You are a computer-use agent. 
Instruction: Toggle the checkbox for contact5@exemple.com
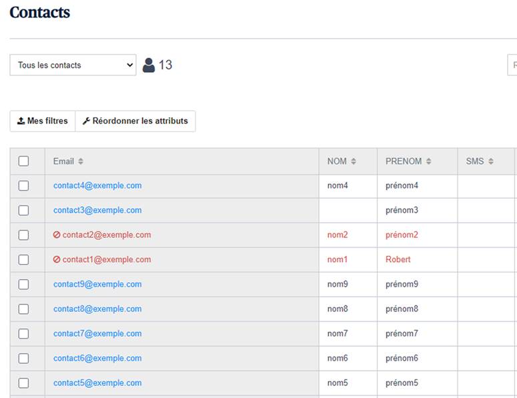pos(23,383)
